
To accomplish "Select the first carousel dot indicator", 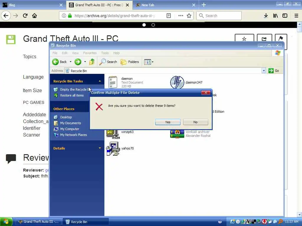I will point(144,25).
